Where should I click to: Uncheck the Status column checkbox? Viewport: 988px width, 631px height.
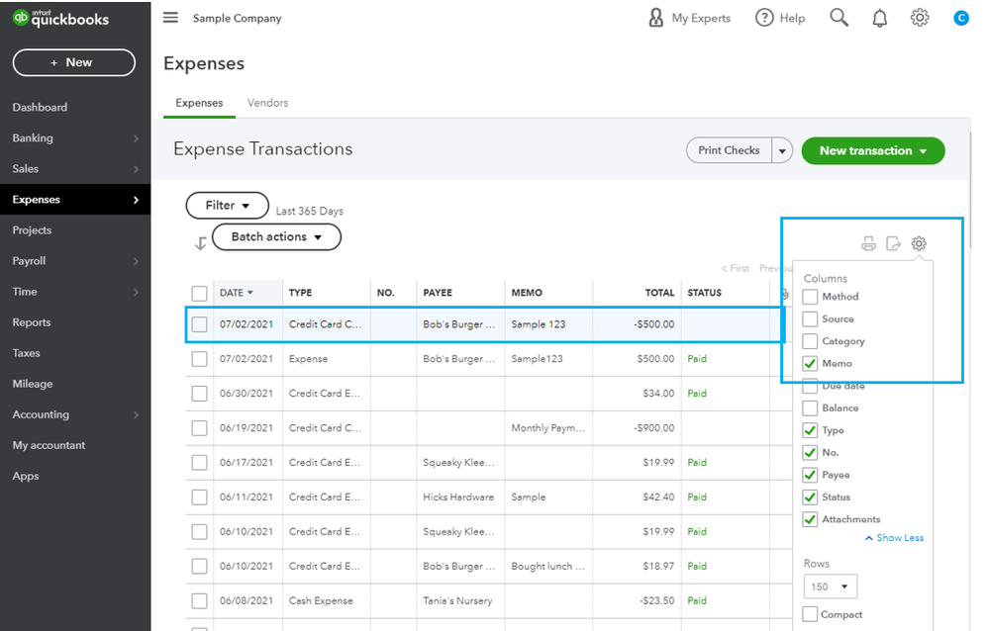(810, 496)
